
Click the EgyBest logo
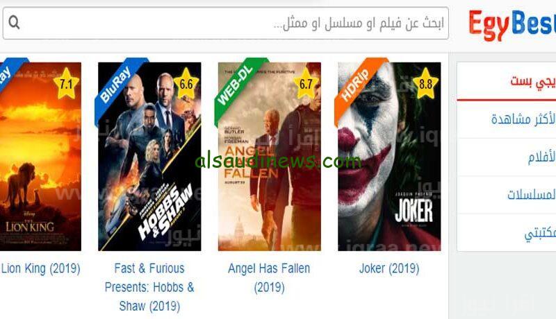[512, 24]
